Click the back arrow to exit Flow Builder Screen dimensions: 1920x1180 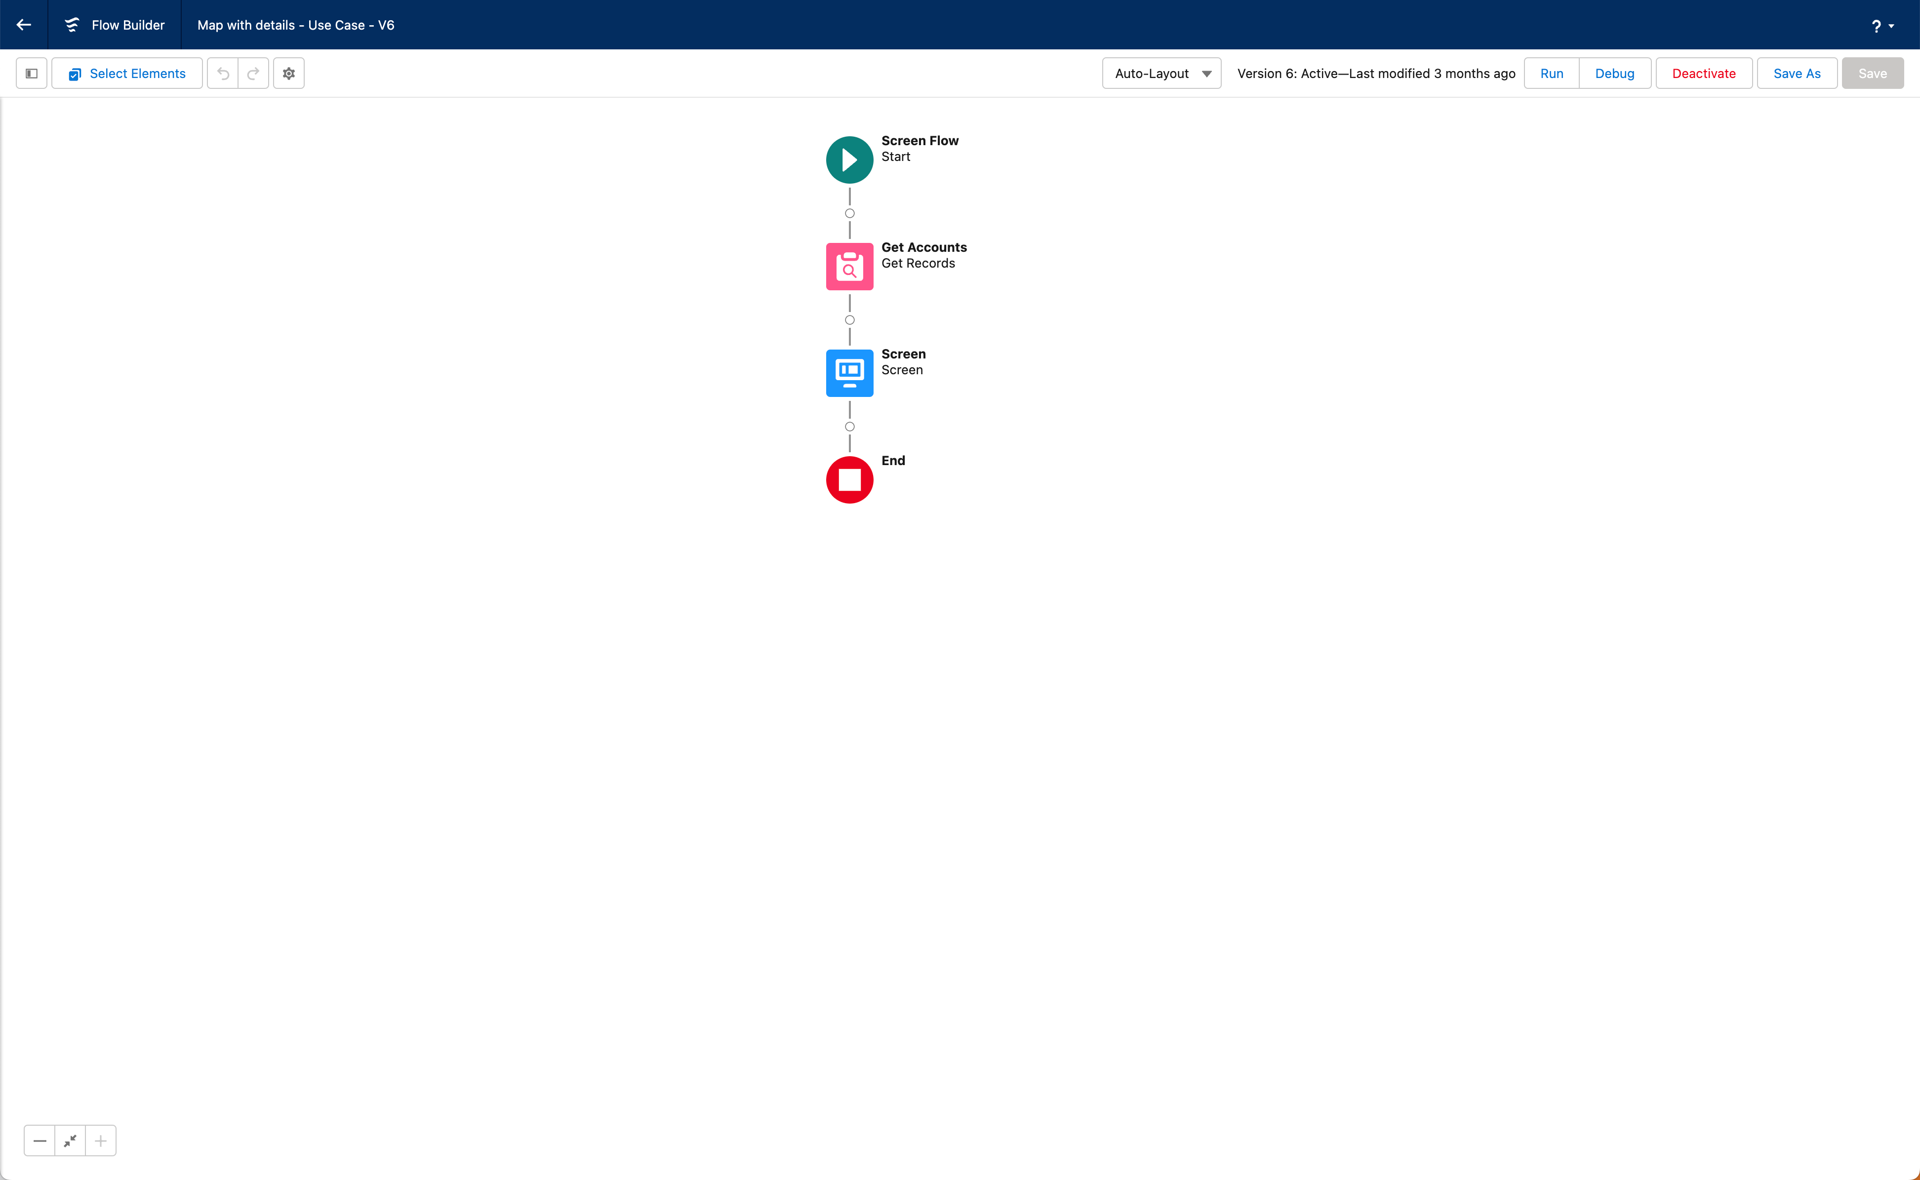(23, 25)
